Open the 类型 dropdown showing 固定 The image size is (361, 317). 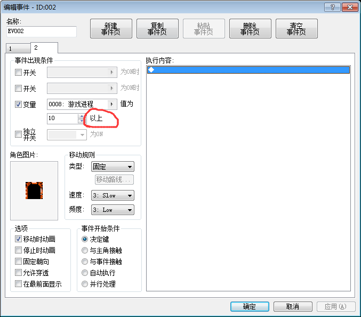click(x=113, y=167)
